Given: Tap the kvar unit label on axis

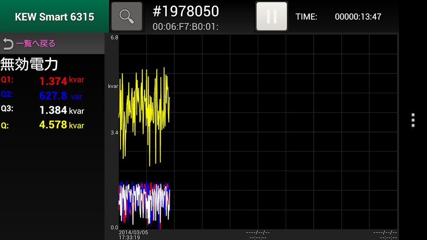Looking at the screenshot, I should tap(113, 86).
